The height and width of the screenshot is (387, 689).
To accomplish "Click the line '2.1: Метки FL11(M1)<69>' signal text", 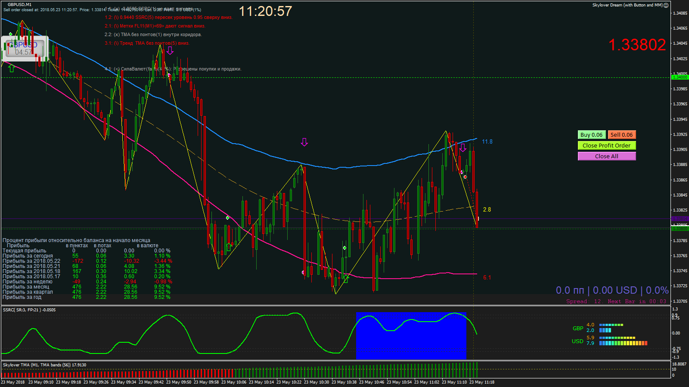I will 155,26.
